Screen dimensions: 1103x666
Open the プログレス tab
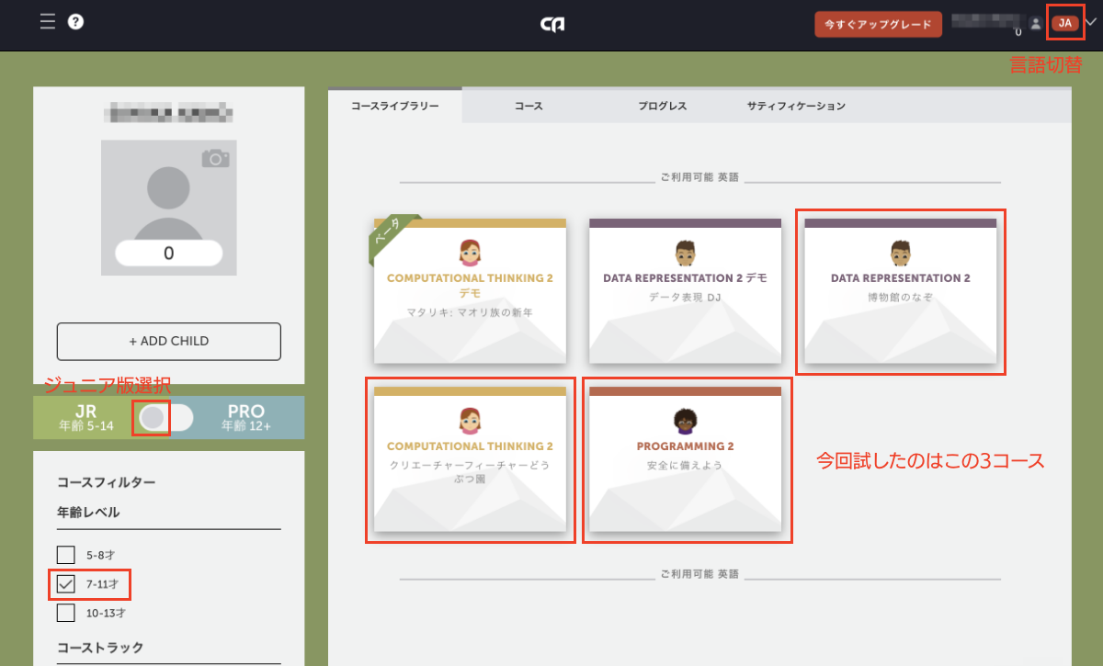(x=662, y=106)
